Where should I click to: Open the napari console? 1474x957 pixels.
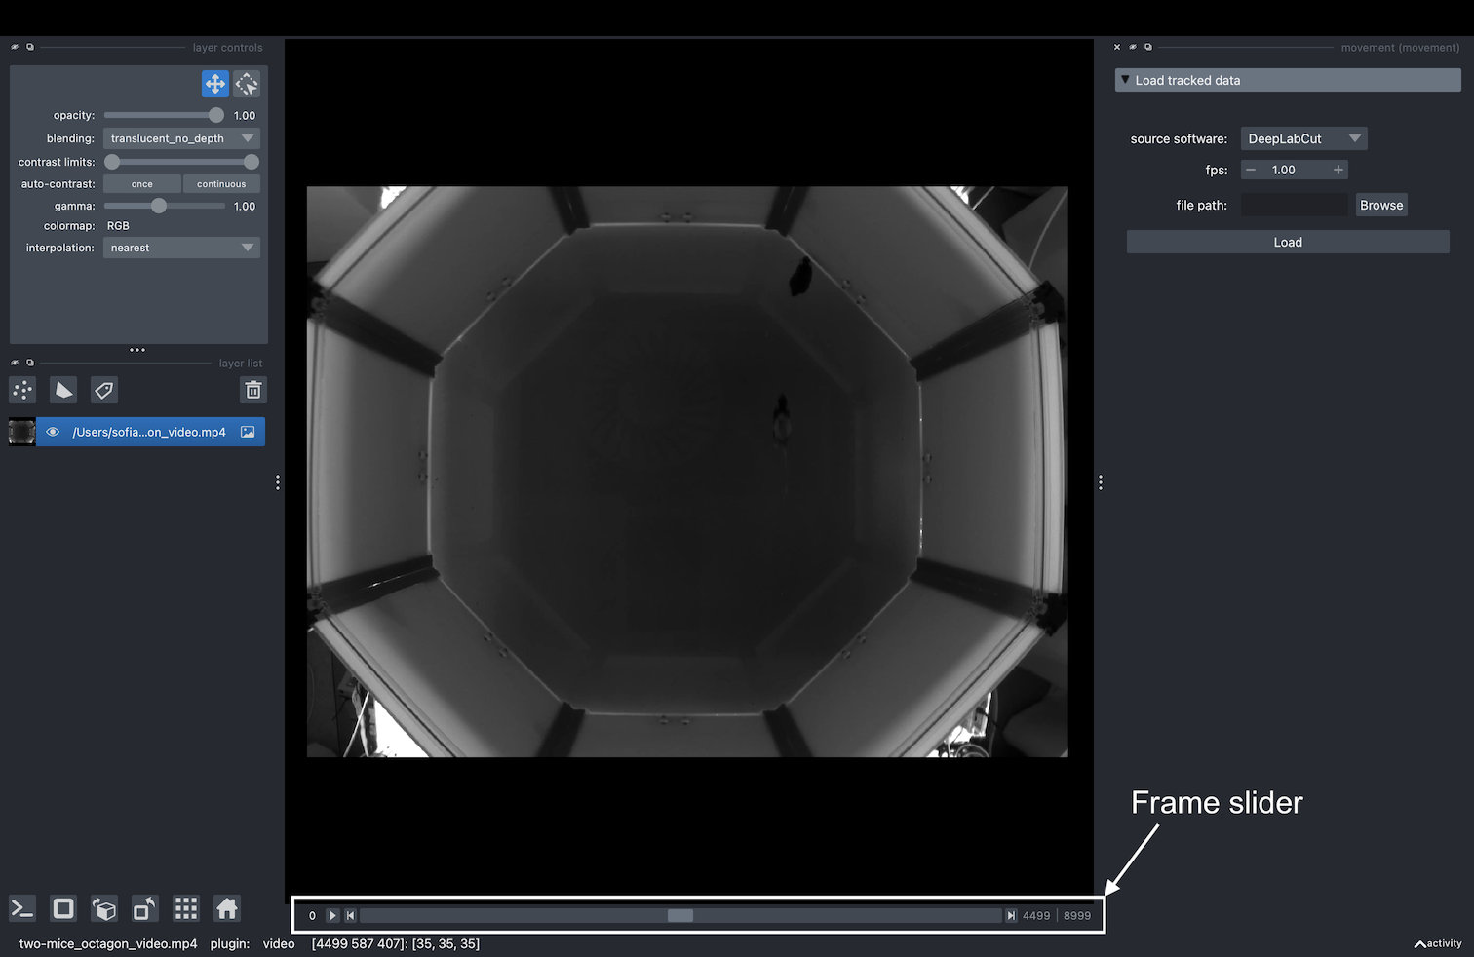click(21, 908)
